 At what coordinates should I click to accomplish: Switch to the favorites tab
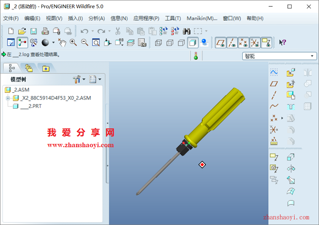(46, 68)
